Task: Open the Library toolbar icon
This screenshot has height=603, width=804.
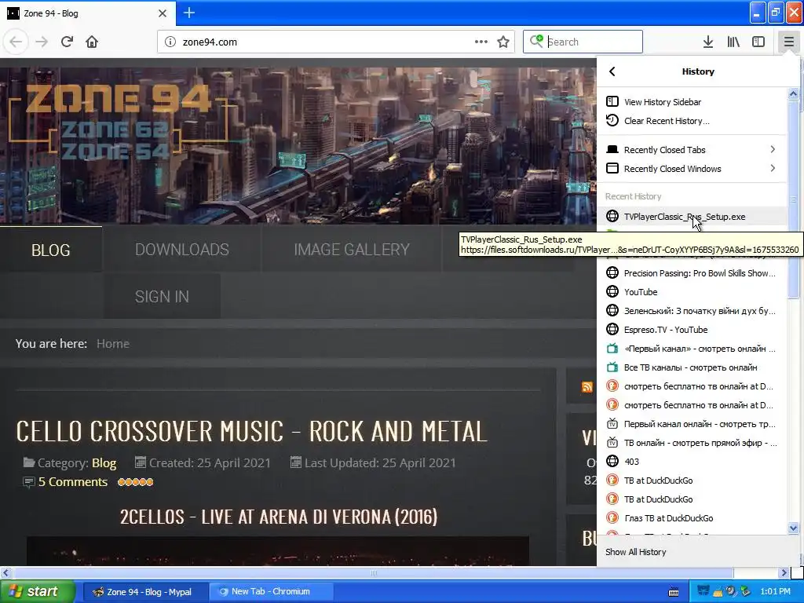Action: (733, 42)
